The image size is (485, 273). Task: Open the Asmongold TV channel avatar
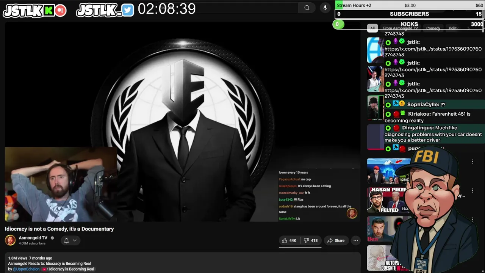(10, 240)
